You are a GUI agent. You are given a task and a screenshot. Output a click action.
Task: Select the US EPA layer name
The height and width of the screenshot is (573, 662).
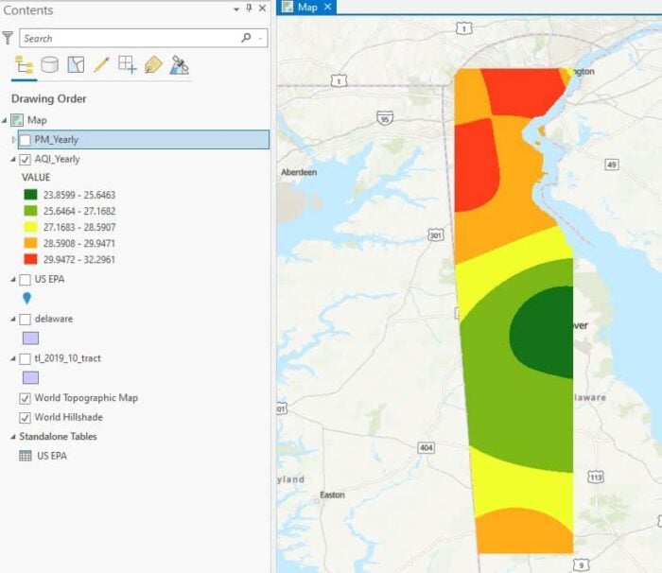[x=49, y=279]
